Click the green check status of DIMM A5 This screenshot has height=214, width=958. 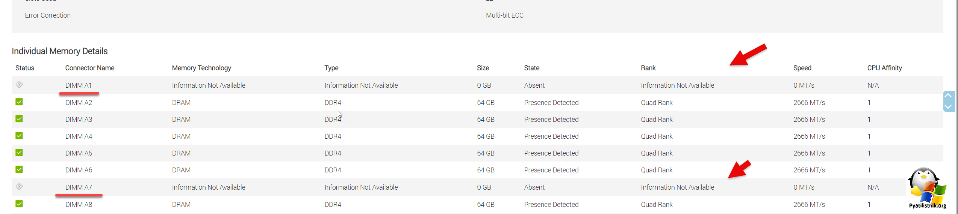coord(19,153)
